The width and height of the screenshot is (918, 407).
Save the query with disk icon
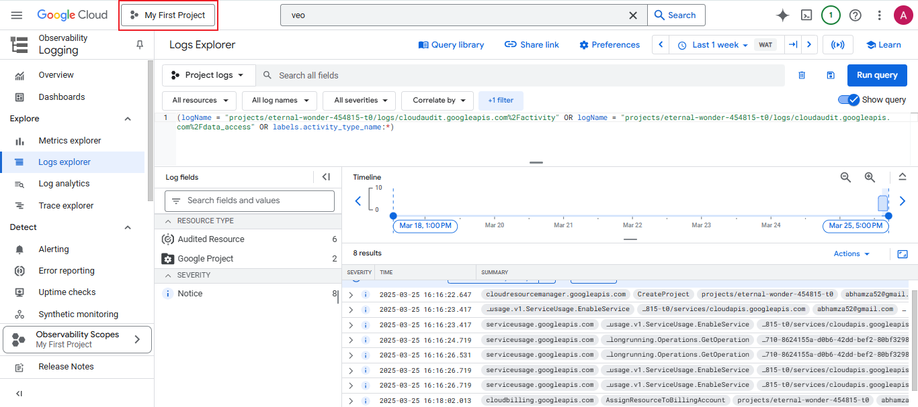point(831,76)
